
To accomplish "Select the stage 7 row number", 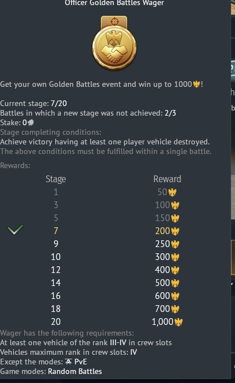I will [56, 231].
